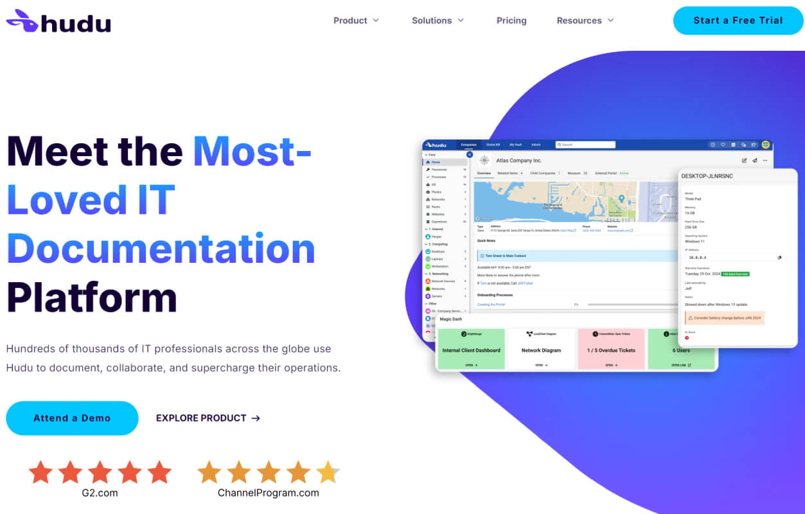The image size is (805, 514).
Task: Select the Global KB tab in preview
Action: click(493, 145)
